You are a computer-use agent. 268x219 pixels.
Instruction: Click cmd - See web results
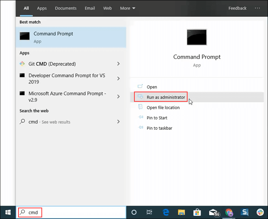[71, 122]
